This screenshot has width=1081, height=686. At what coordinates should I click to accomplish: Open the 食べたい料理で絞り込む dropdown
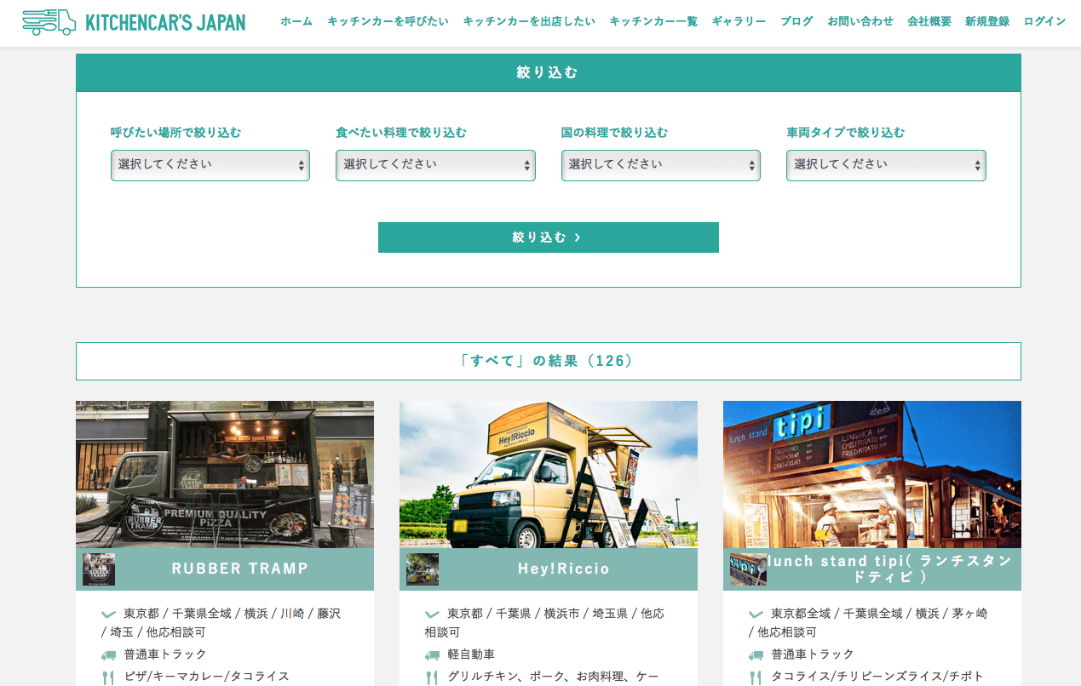coord(435,165)
